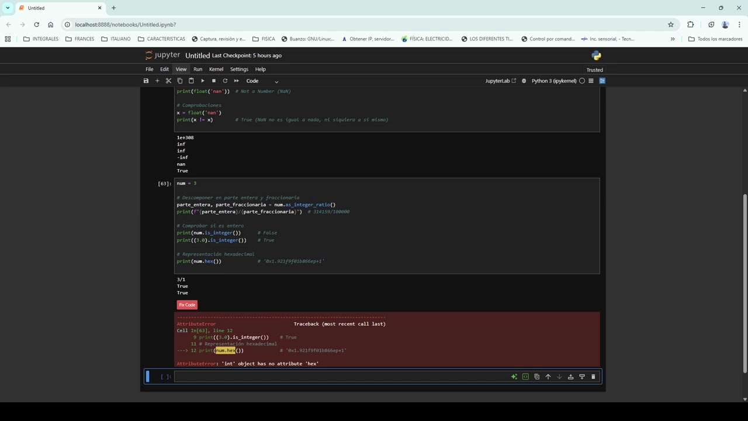Open the Kernel menu
Viewport: 748px width, 421px height.
(x=216, y=69)
